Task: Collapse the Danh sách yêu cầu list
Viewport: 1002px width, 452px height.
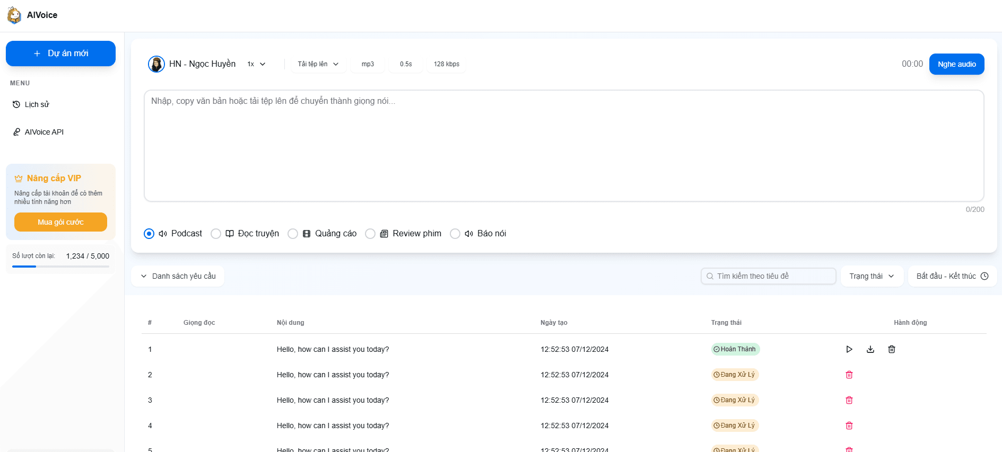Action: coord(178,276)
